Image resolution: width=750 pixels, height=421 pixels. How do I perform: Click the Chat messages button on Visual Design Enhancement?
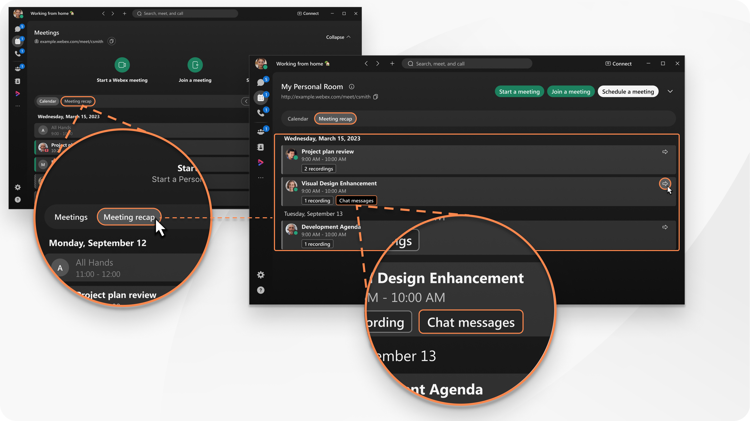[x=357, y=200]
